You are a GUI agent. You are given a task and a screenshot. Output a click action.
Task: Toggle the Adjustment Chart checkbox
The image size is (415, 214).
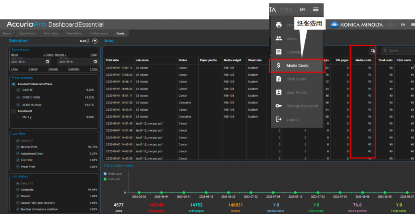click(18, 153)
